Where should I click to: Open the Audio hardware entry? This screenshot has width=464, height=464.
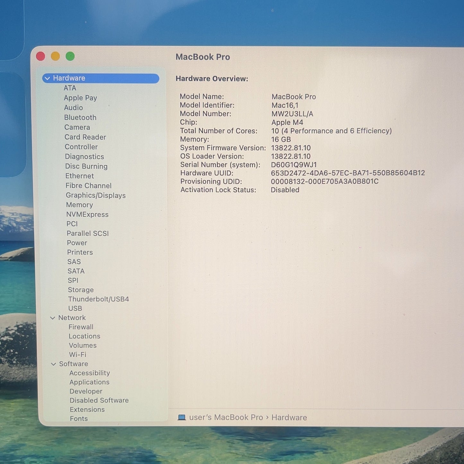(74, 108)
